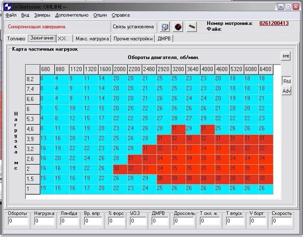
Task: Click the Rtd retard button
Action: (287, 81)
